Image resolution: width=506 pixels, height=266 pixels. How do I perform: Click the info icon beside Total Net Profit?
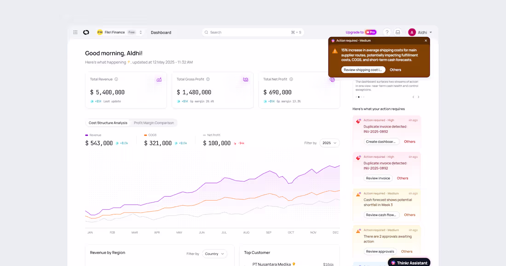[x=291, y=79]
